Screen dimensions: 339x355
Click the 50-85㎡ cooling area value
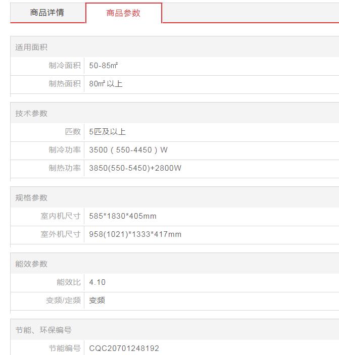click(104, 66)
